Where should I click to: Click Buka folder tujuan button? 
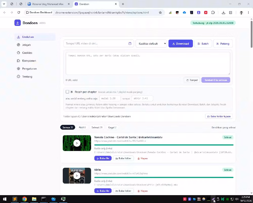click(x=219, y=116)
